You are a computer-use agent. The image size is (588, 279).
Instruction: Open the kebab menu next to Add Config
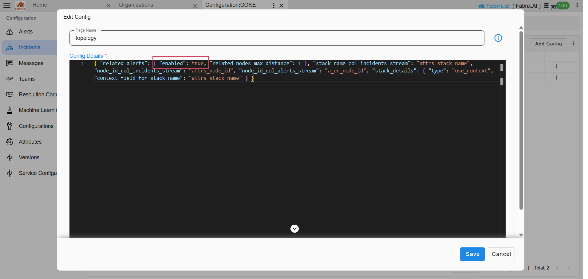[x=573, y=44]
